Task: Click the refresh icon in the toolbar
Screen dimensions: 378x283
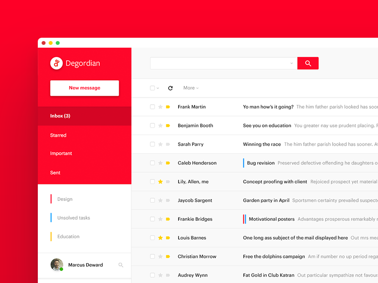Action: click(x=170, y=88)
